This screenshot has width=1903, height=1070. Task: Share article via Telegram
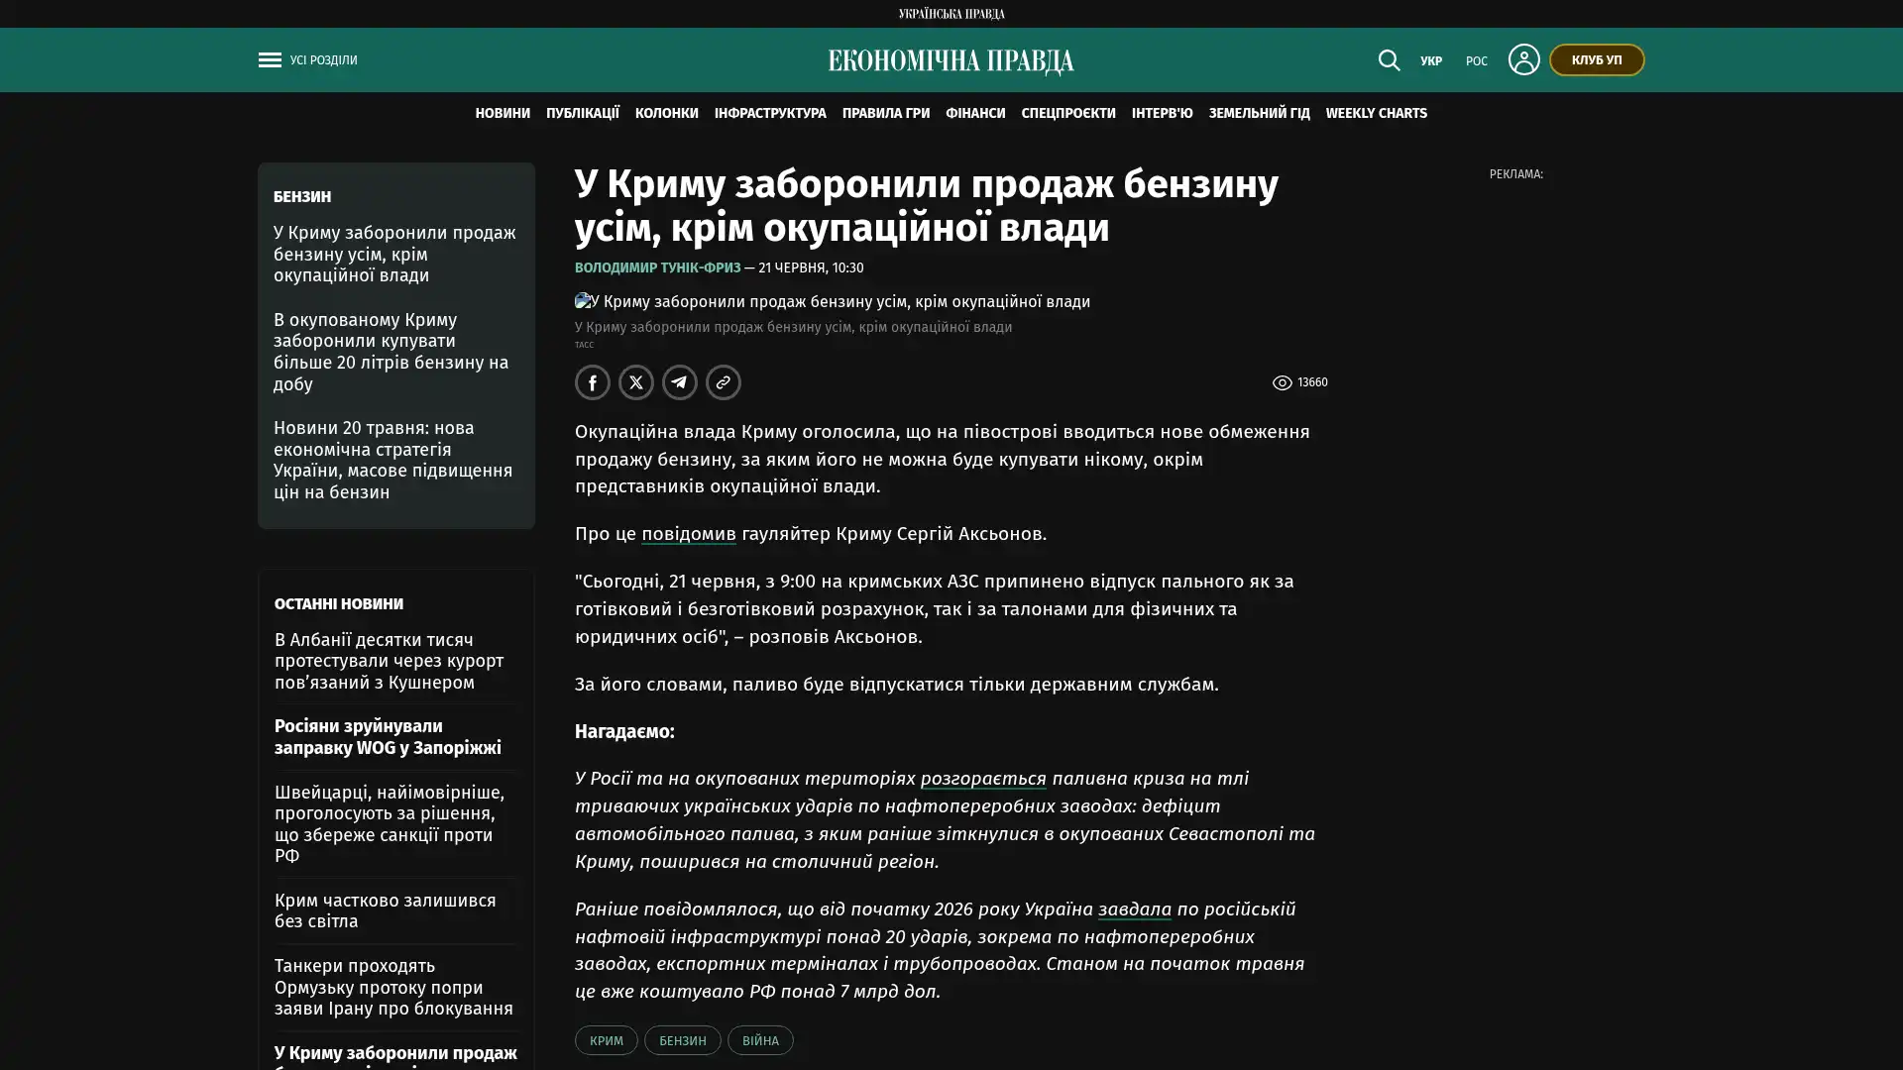[x=680, y=382]
